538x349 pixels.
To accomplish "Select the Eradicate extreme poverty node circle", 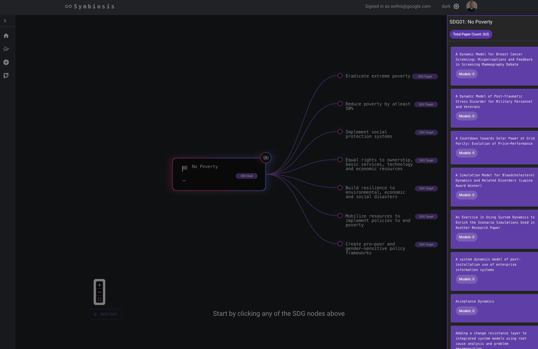I will coord(340,76).
